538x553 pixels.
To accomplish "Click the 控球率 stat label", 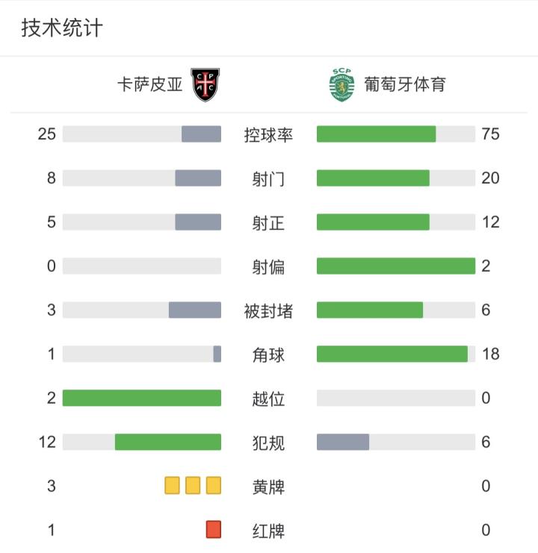I will pyautogui.click(x=268, y=135).
